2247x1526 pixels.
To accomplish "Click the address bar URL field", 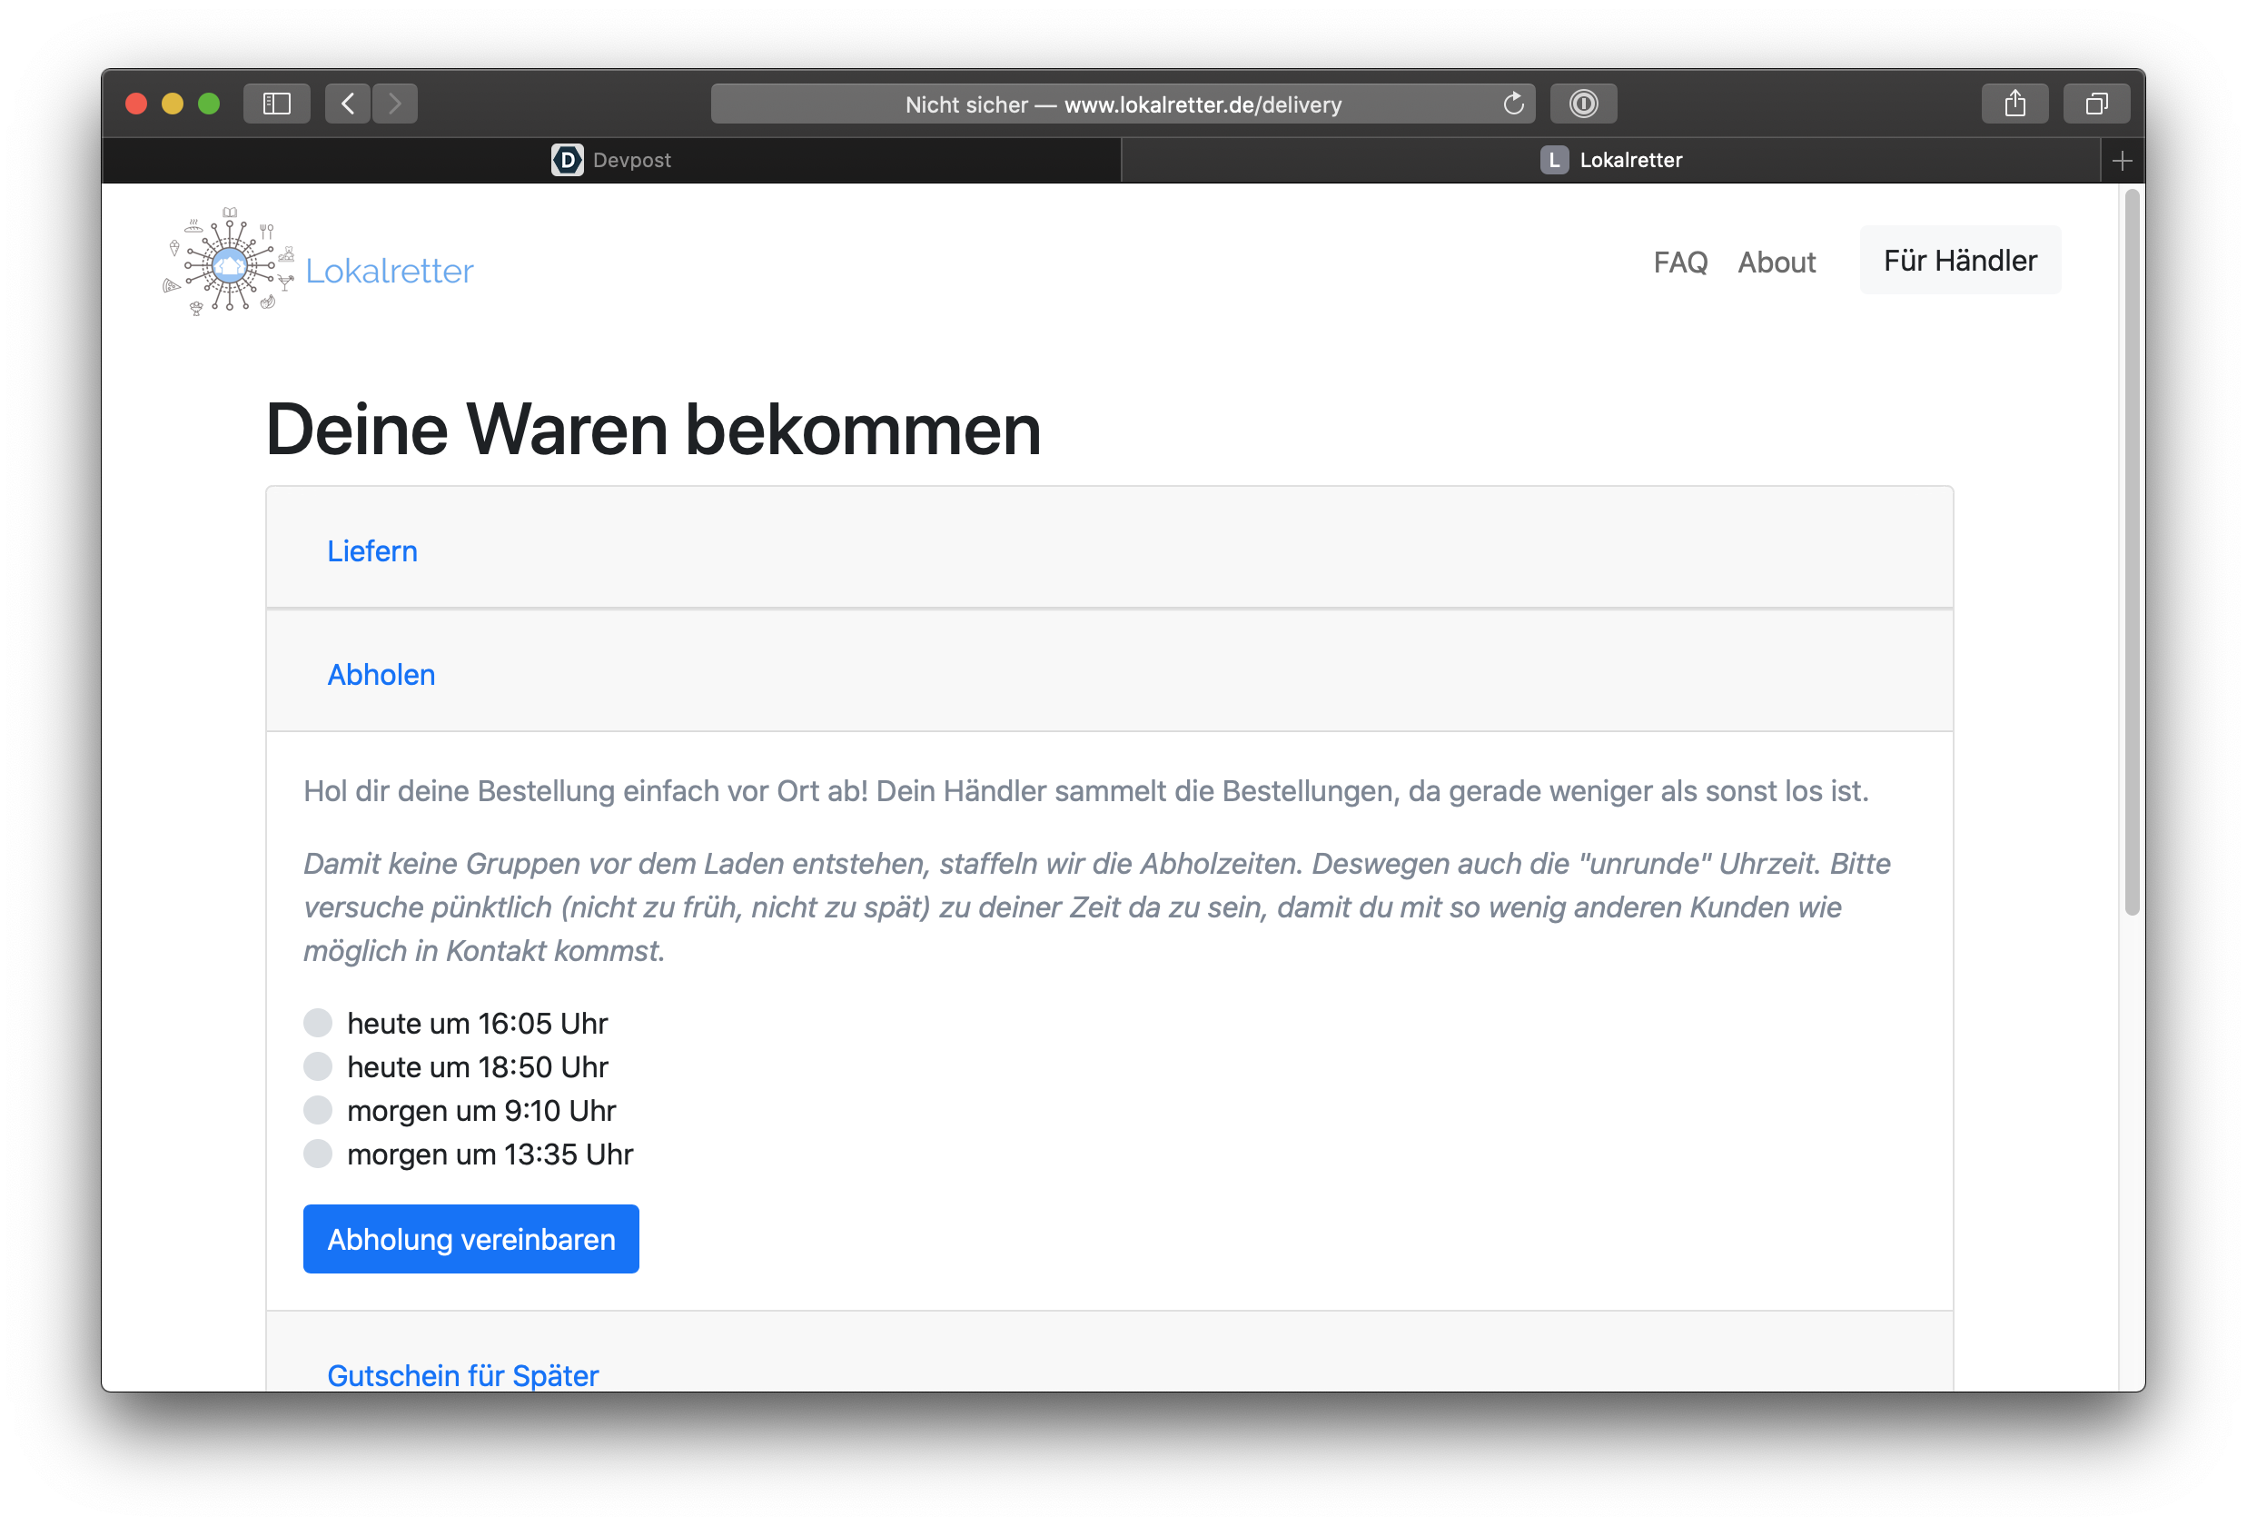I will click(1122, 104).
